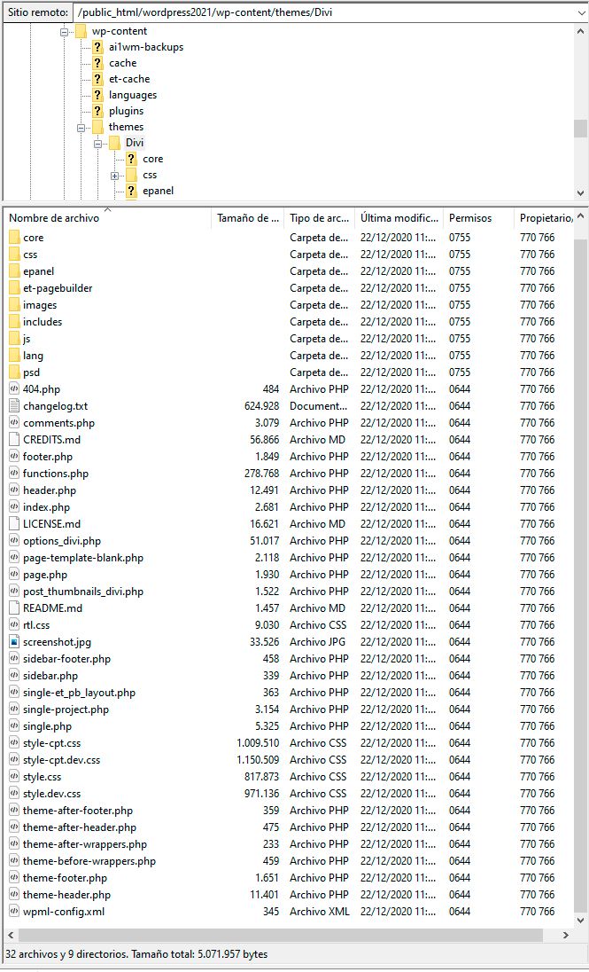Click the header.php file icon
The height and width of the screenshot is (972, 589).
[15, 490]
